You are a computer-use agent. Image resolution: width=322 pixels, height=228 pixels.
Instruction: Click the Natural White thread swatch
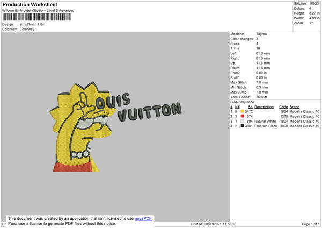pos(243,121)
